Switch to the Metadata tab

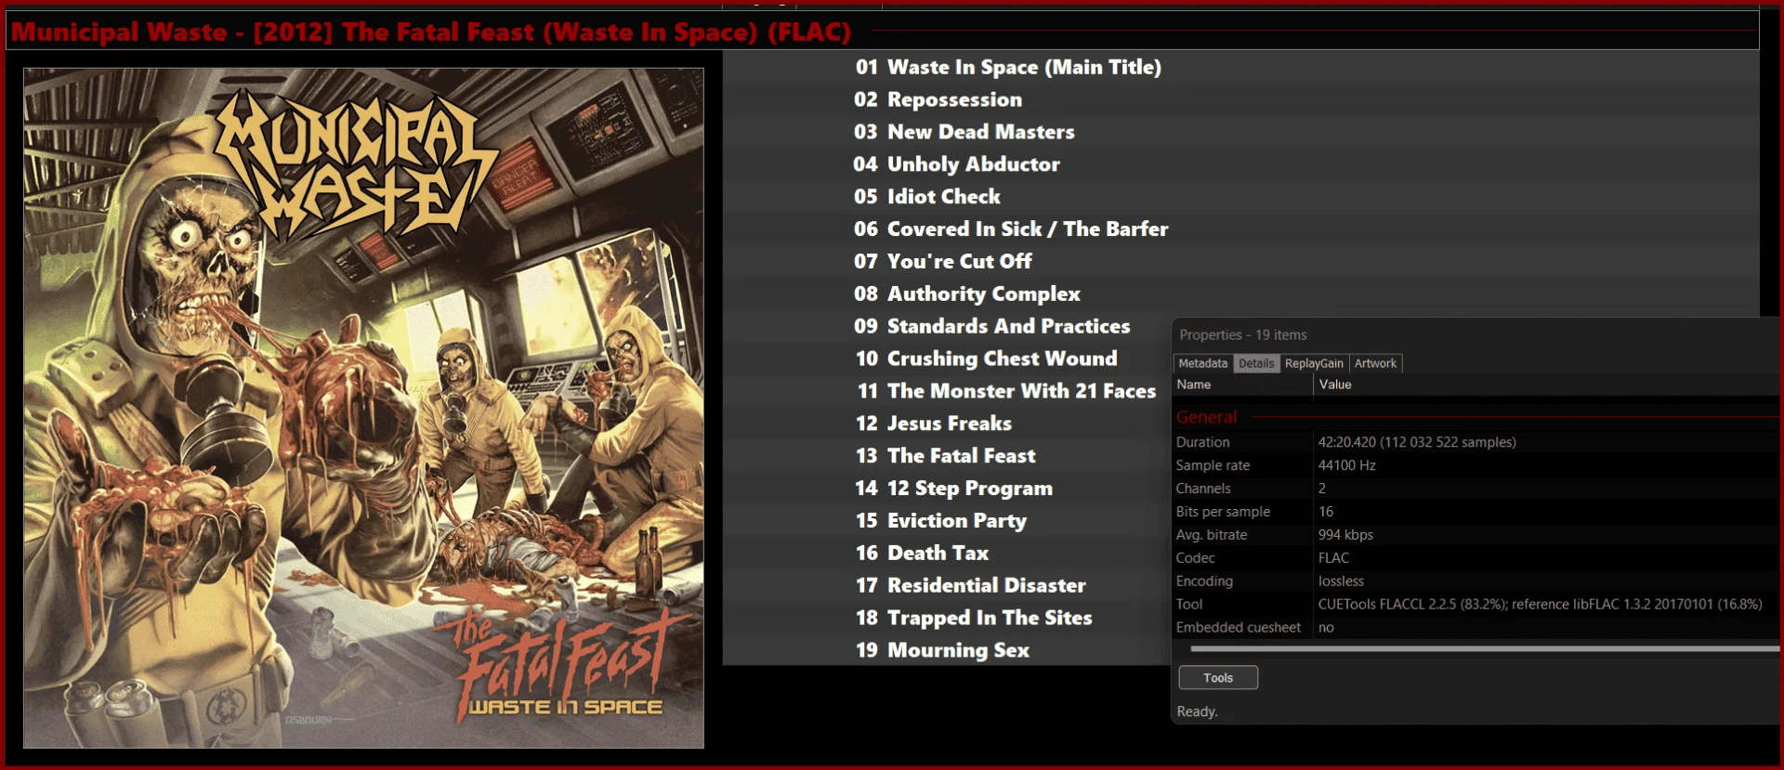1203,363
